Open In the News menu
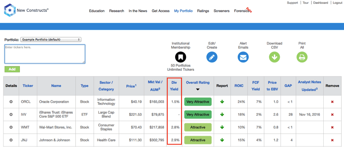 click(x=138, y=11)
